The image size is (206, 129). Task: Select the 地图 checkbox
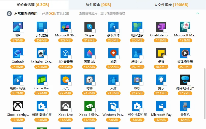(x=117, y=57)
